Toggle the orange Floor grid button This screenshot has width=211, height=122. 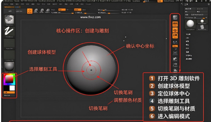175,30
